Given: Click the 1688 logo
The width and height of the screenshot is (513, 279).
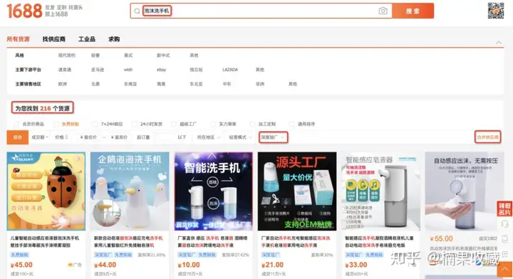Looking at the screenshot, I should click(x=24, y=11).
